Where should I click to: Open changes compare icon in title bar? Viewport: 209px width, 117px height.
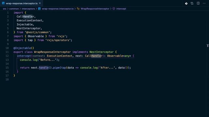pyautogui.click(x=192, y=3)
